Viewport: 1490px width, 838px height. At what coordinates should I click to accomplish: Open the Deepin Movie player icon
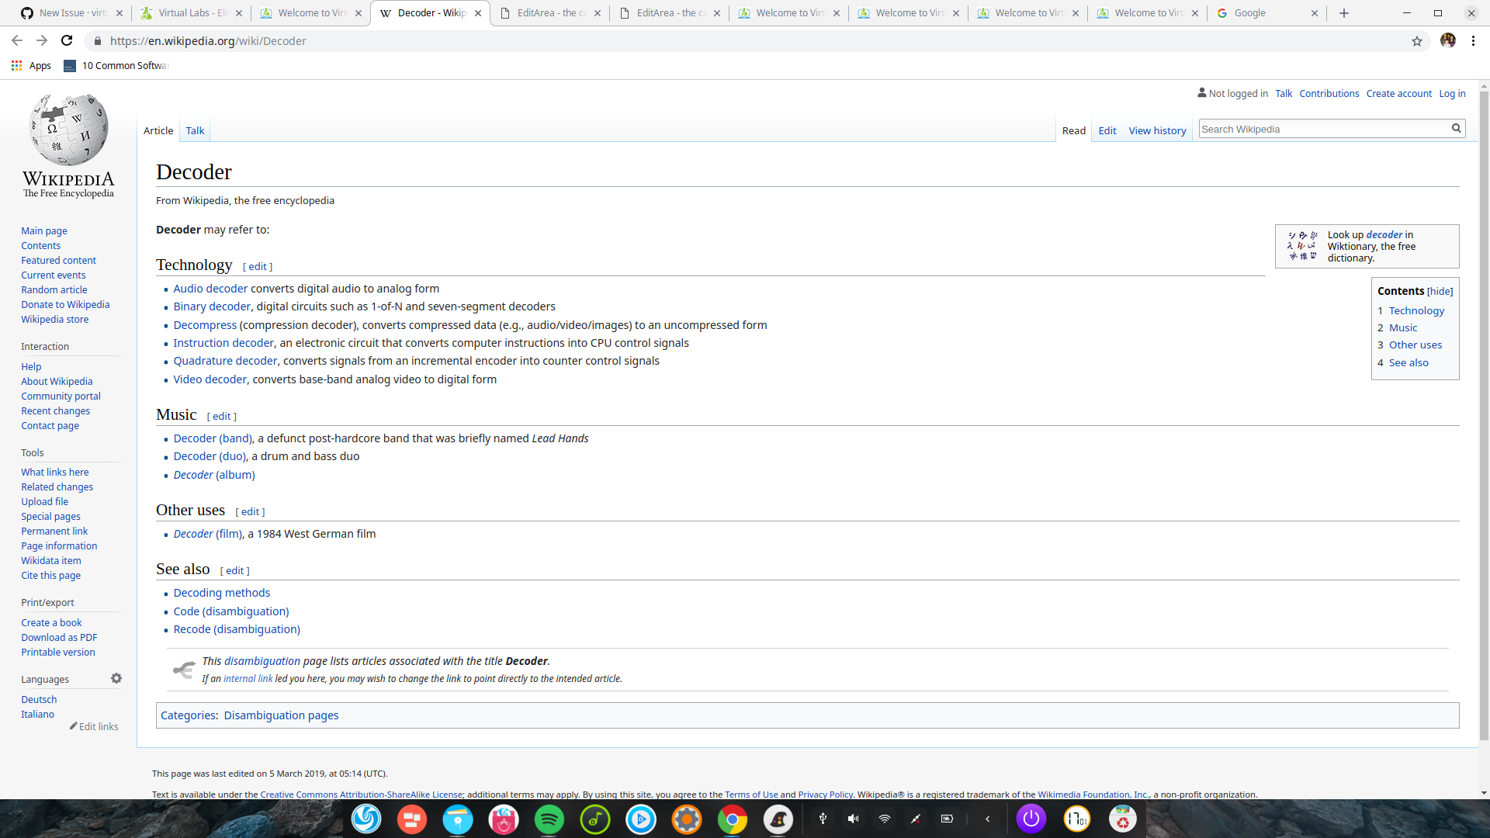coord(641,819)
